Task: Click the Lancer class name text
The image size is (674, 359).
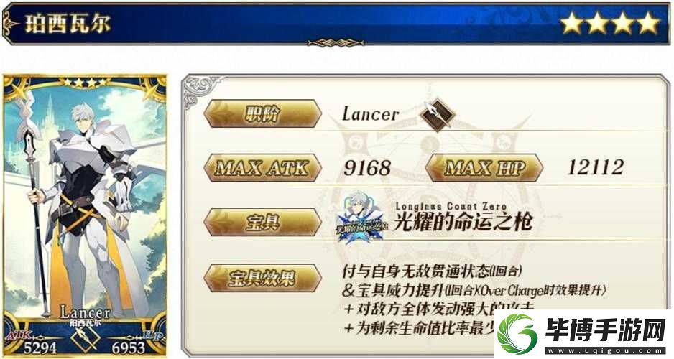Action: pos(371,114)
